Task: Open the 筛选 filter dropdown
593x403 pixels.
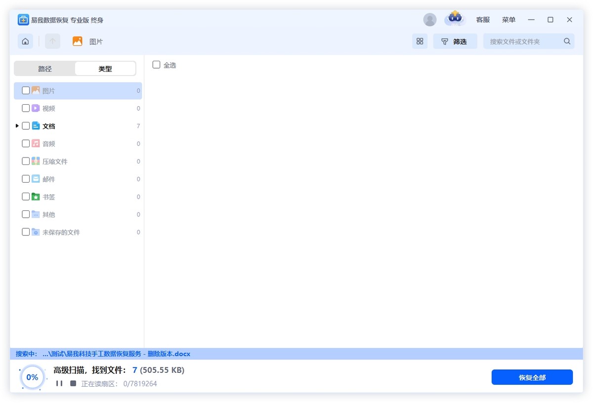Action: tap(455, 41)
